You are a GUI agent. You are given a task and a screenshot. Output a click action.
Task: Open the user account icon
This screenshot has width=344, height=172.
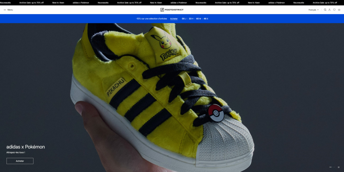329,9
